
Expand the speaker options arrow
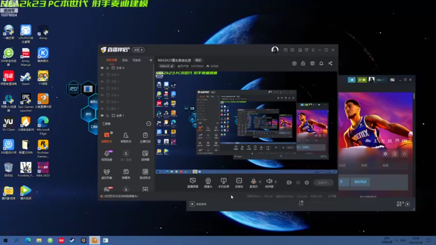(276, 182)
